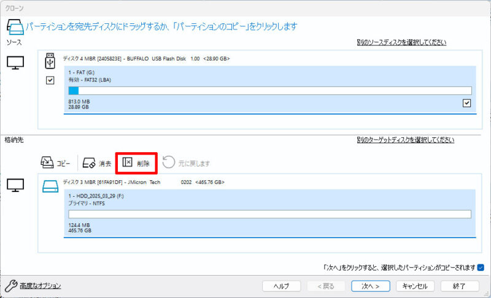
Task: Click the Erase (消去) icon
Action: [x=89, y=163]
